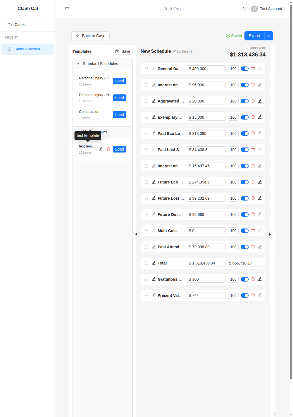Screen dimensions: 293x417
Task: Toggle dark mode with the moon icon
Action: [244, 9]
